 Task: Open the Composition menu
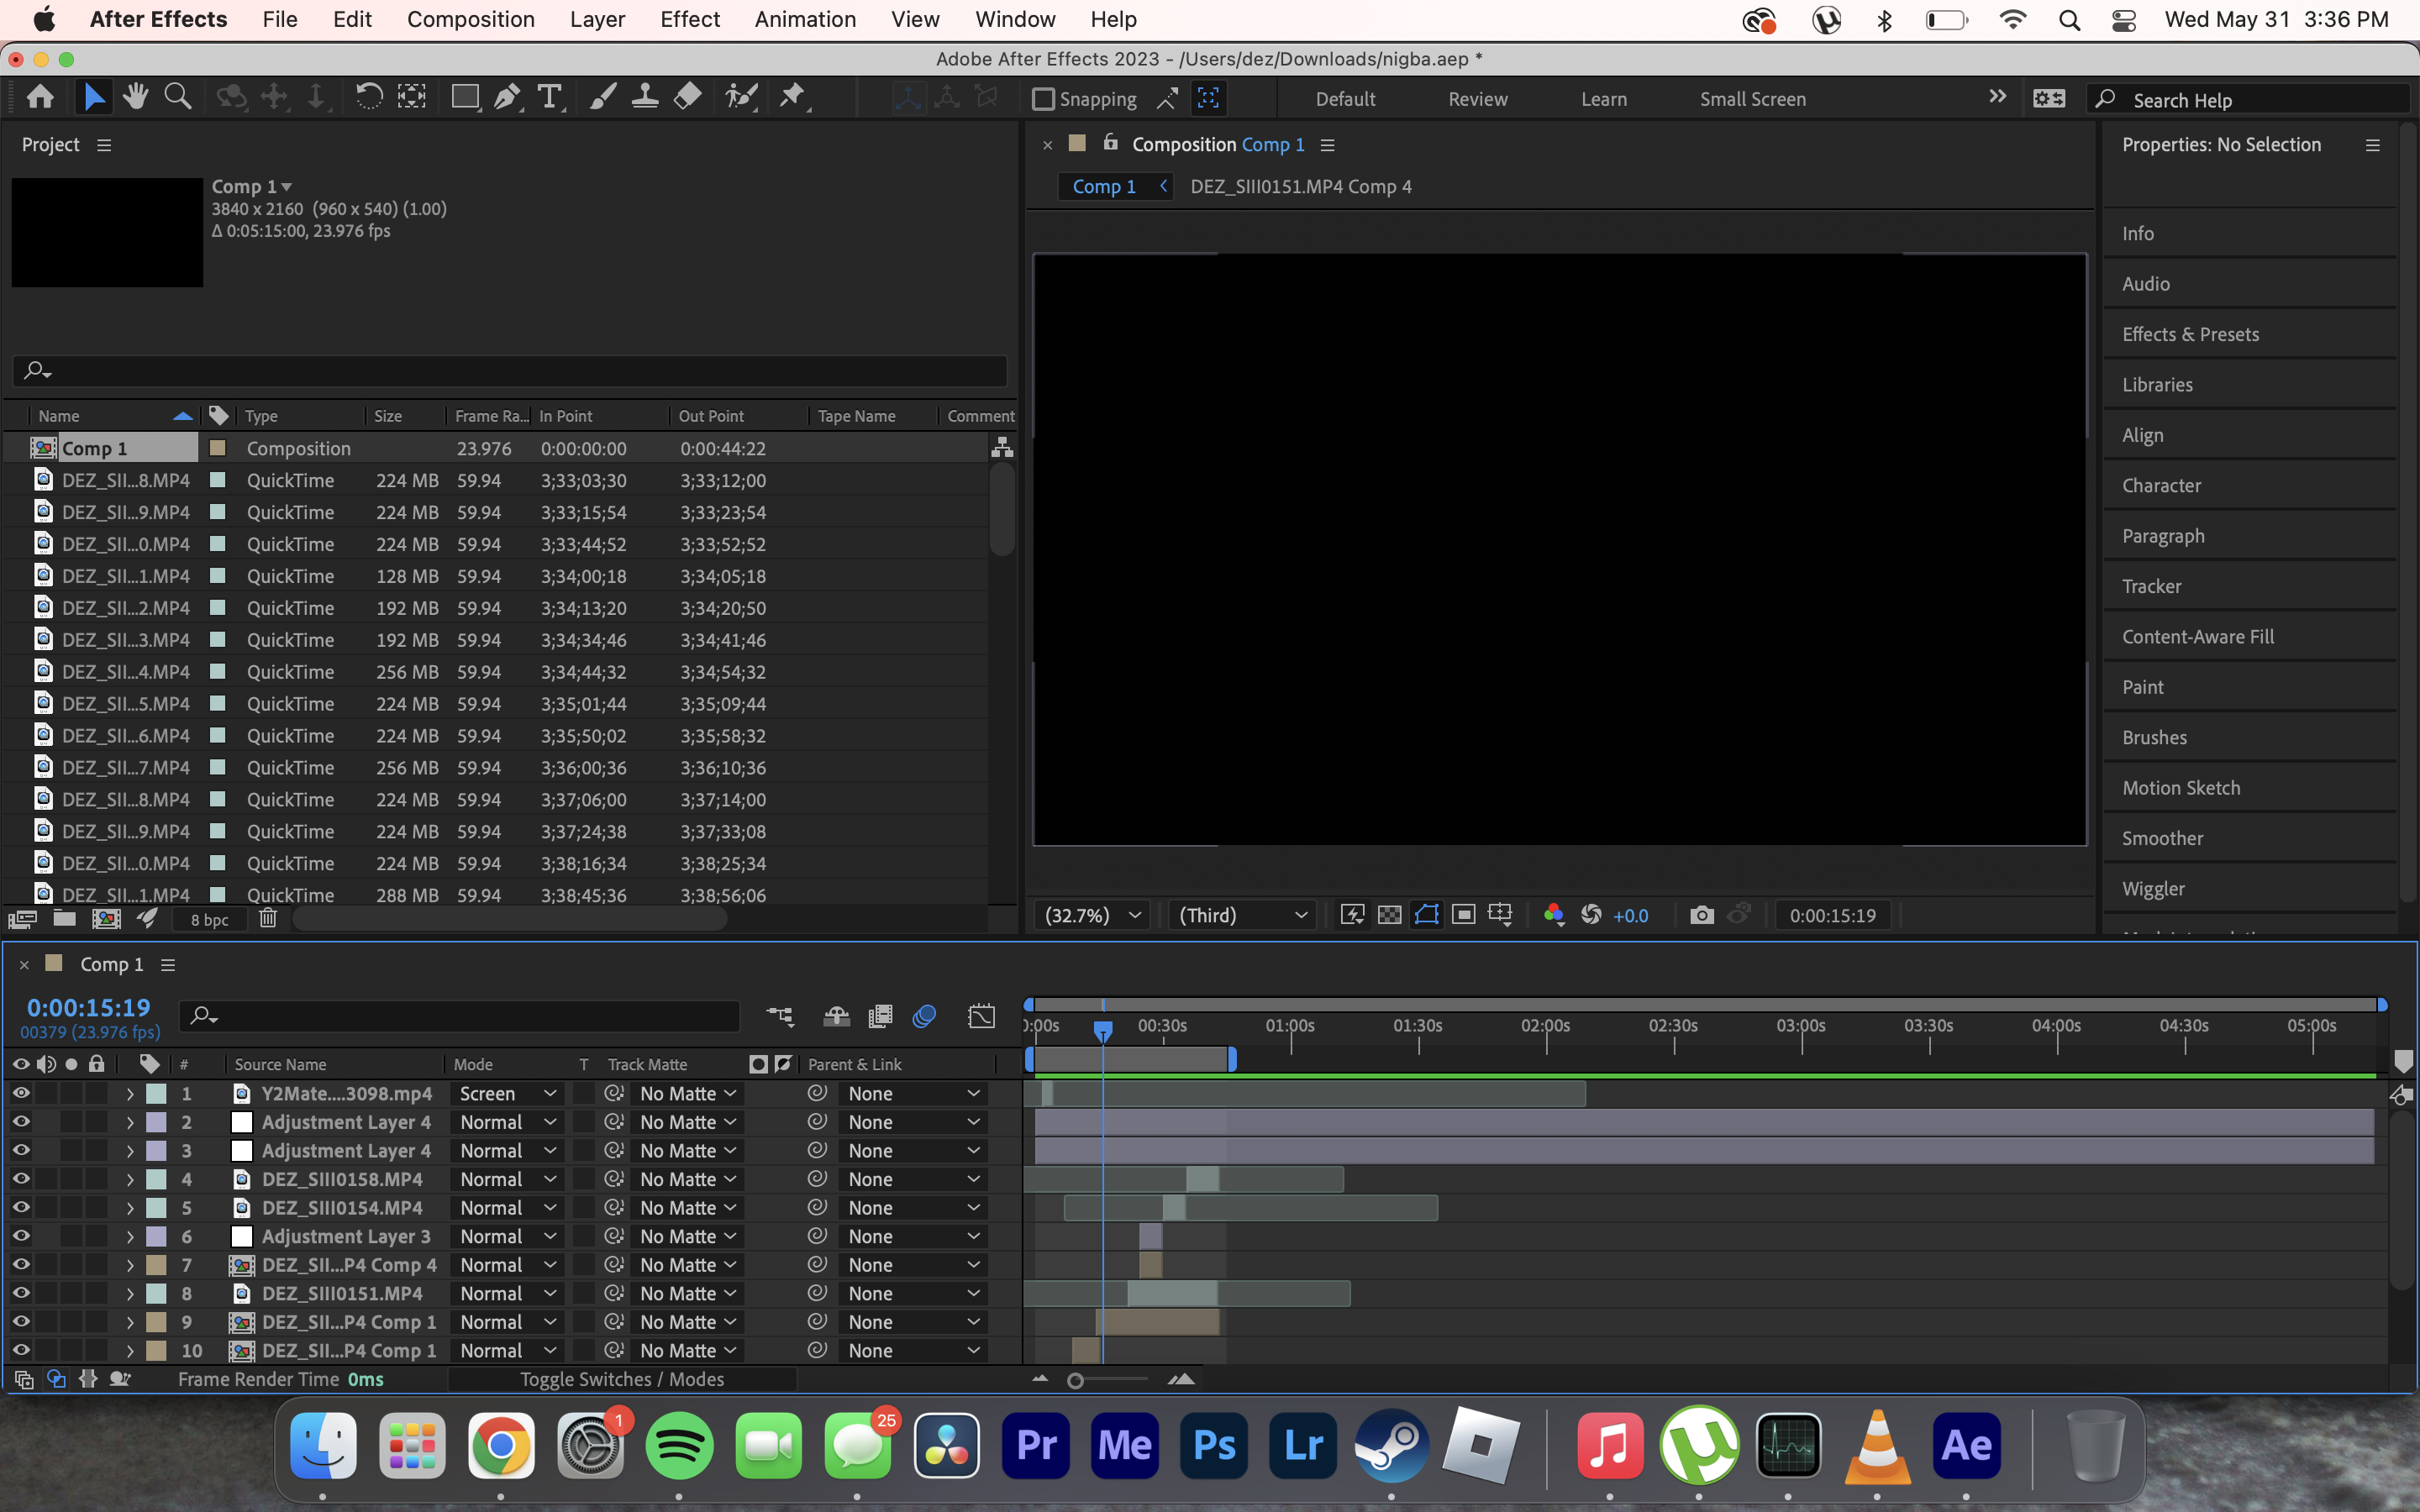coord(471,19)
